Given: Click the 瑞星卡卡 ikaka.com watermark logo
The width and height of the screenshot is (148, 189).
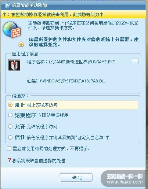Looking at the screenshot, I should 124,179.
